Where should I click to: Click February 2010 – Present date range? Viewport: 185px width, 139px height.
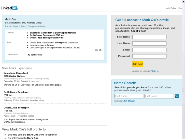point(24,100)
